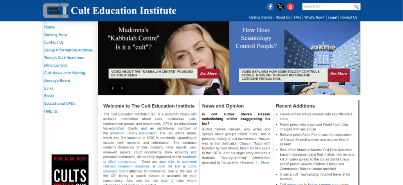Viewport: 403px width, 185px height.
Task: Open the X (Twitter) social icon
Action: pos(281,7)
